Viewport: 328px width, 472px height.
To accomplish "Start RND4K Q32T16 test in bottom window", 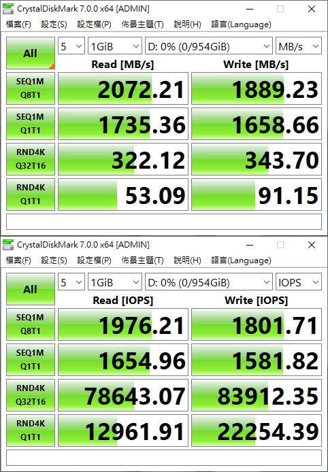I will pyautogui.click(x=31, y=395).
